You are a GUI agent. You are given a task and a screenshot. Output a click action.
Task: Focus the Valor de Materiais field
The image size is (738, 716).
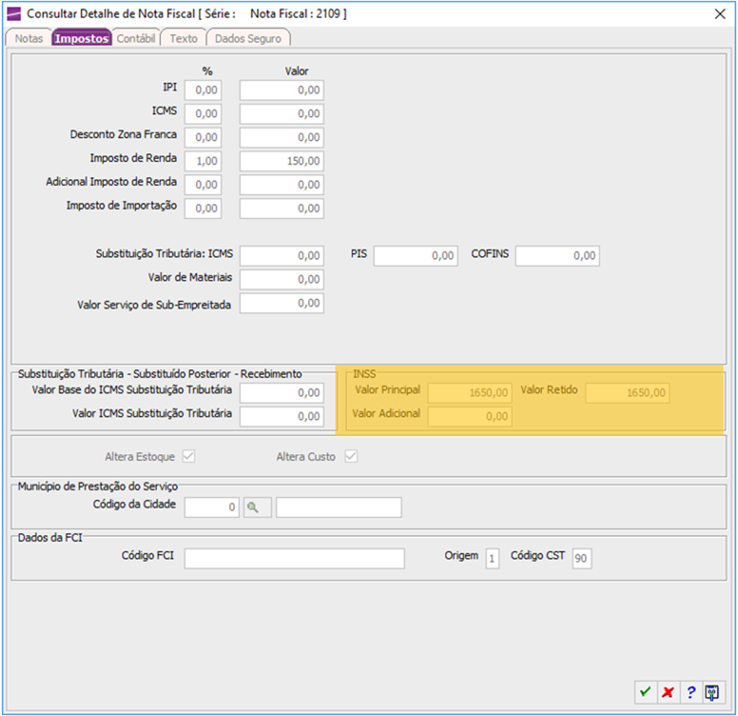281,280
